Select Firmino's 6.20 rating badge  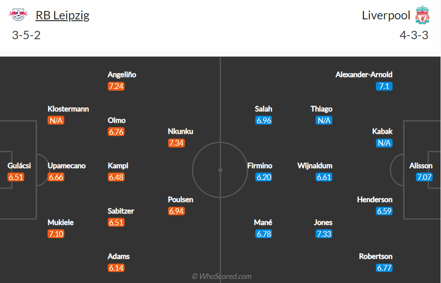click(x=264, y=177)
